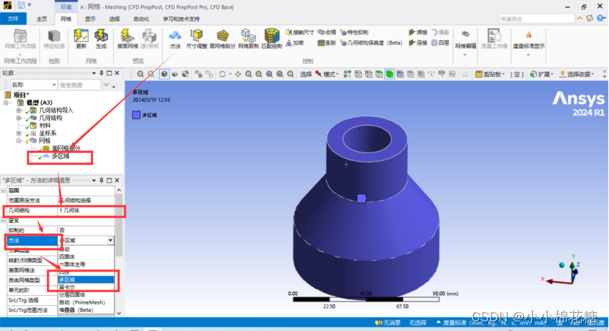Open the 文件 menu
609x331 pixels.
(x=13, y=18)
